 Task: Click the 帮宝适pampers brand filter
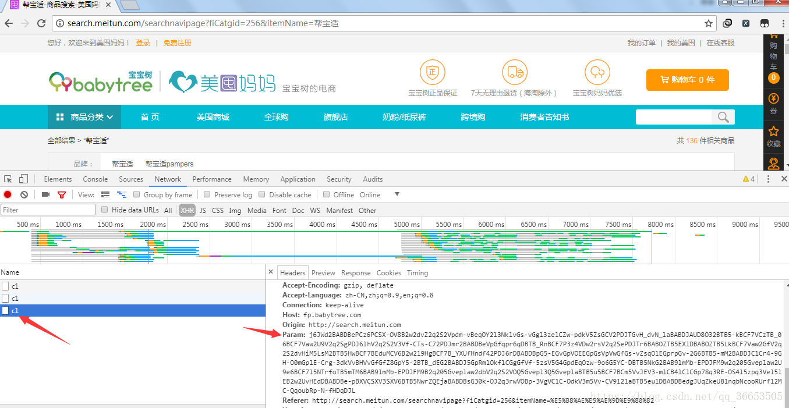[x=169, y=164]
